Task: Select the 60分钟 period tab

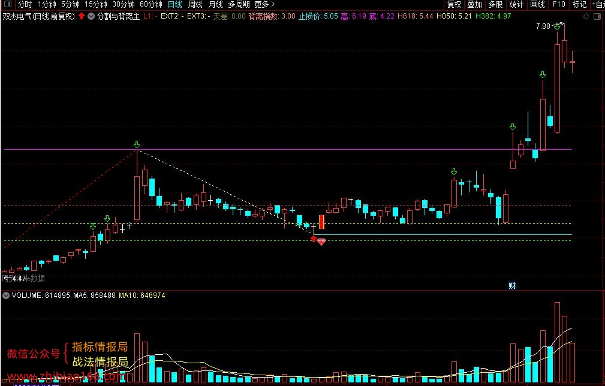Action: 151,4
